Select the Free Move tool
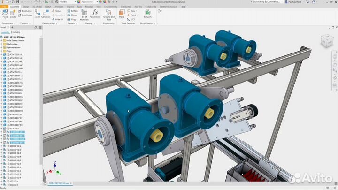 pos(25,11)
